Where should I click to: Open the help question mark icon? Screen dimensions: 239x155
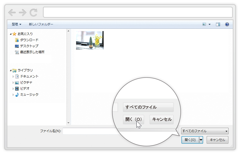pos(227,25)
